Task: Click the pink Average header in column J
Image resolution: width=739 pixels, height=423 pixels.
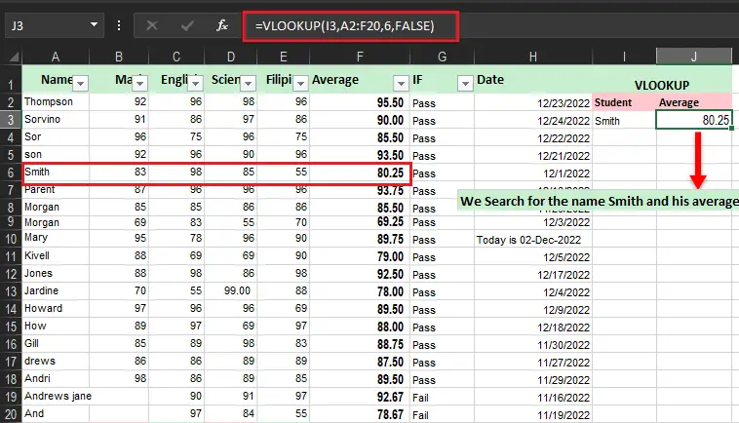Action: pyautogui.click(x=694, y=102)
